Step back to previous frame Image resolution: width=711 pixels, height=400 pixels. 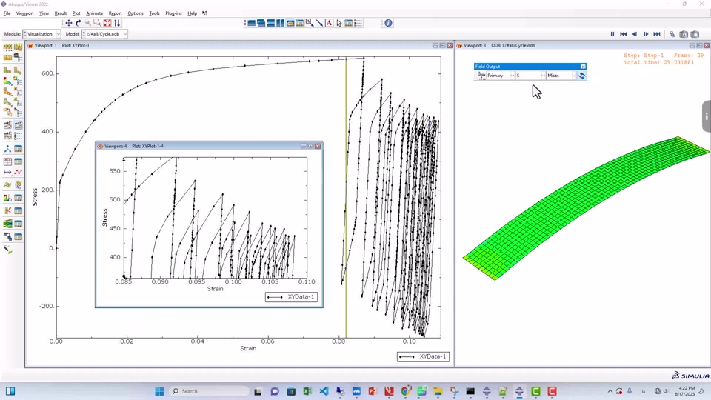635,34
